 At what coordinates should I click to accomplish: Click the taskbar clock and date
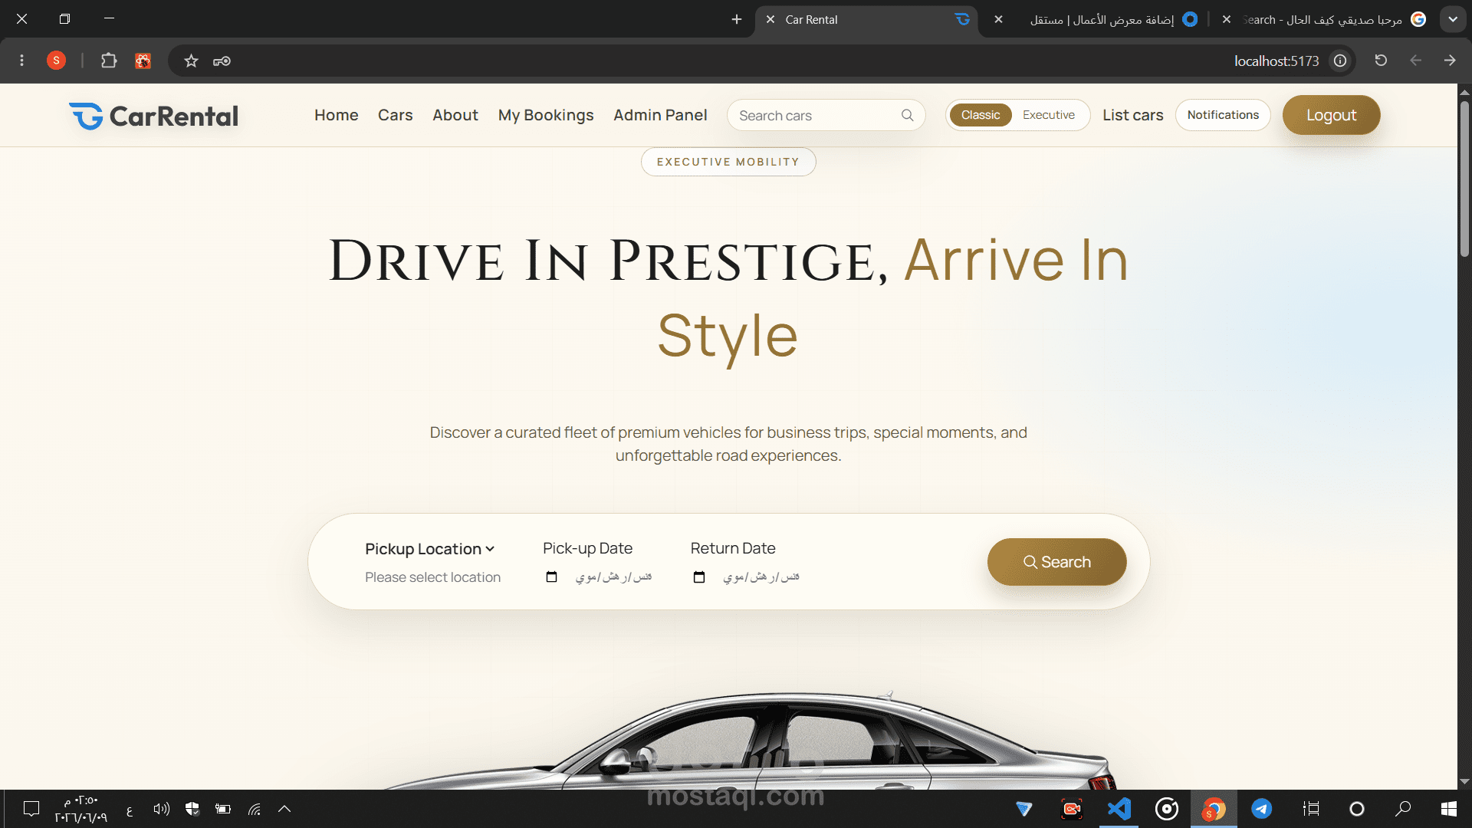tap(80, 809)
